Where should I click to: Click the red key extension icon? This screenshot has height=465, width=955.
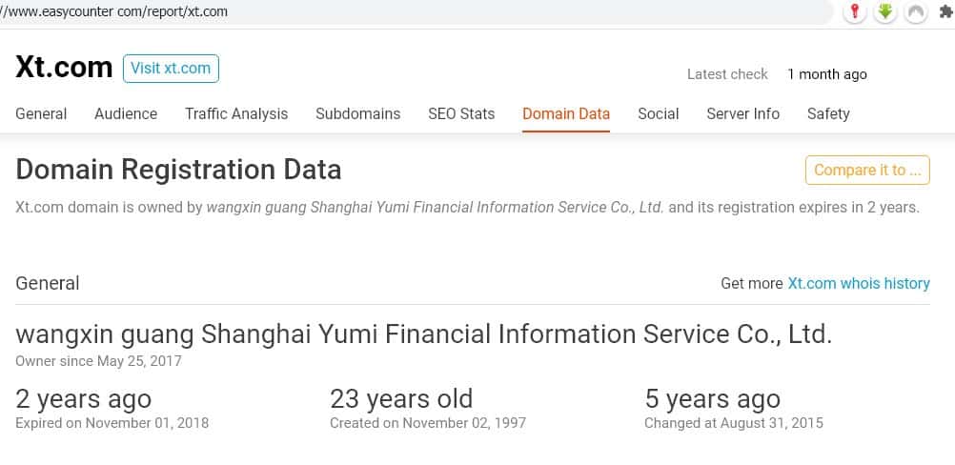pos(855,12)
